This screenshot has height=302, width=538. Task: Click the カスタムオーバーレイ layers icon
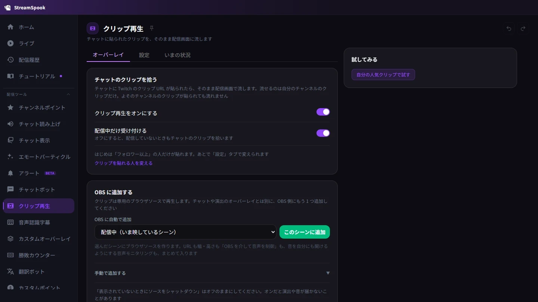pos(10,239)
